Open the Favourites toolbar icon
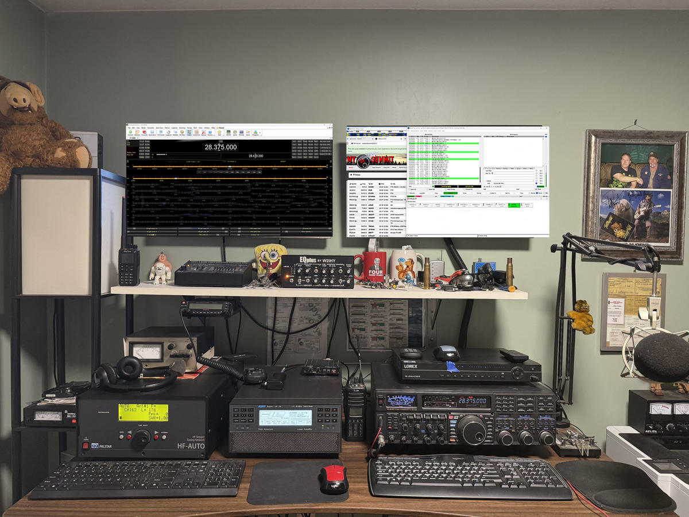The height and width of the screenshot is (517, 689). (144, 133)
